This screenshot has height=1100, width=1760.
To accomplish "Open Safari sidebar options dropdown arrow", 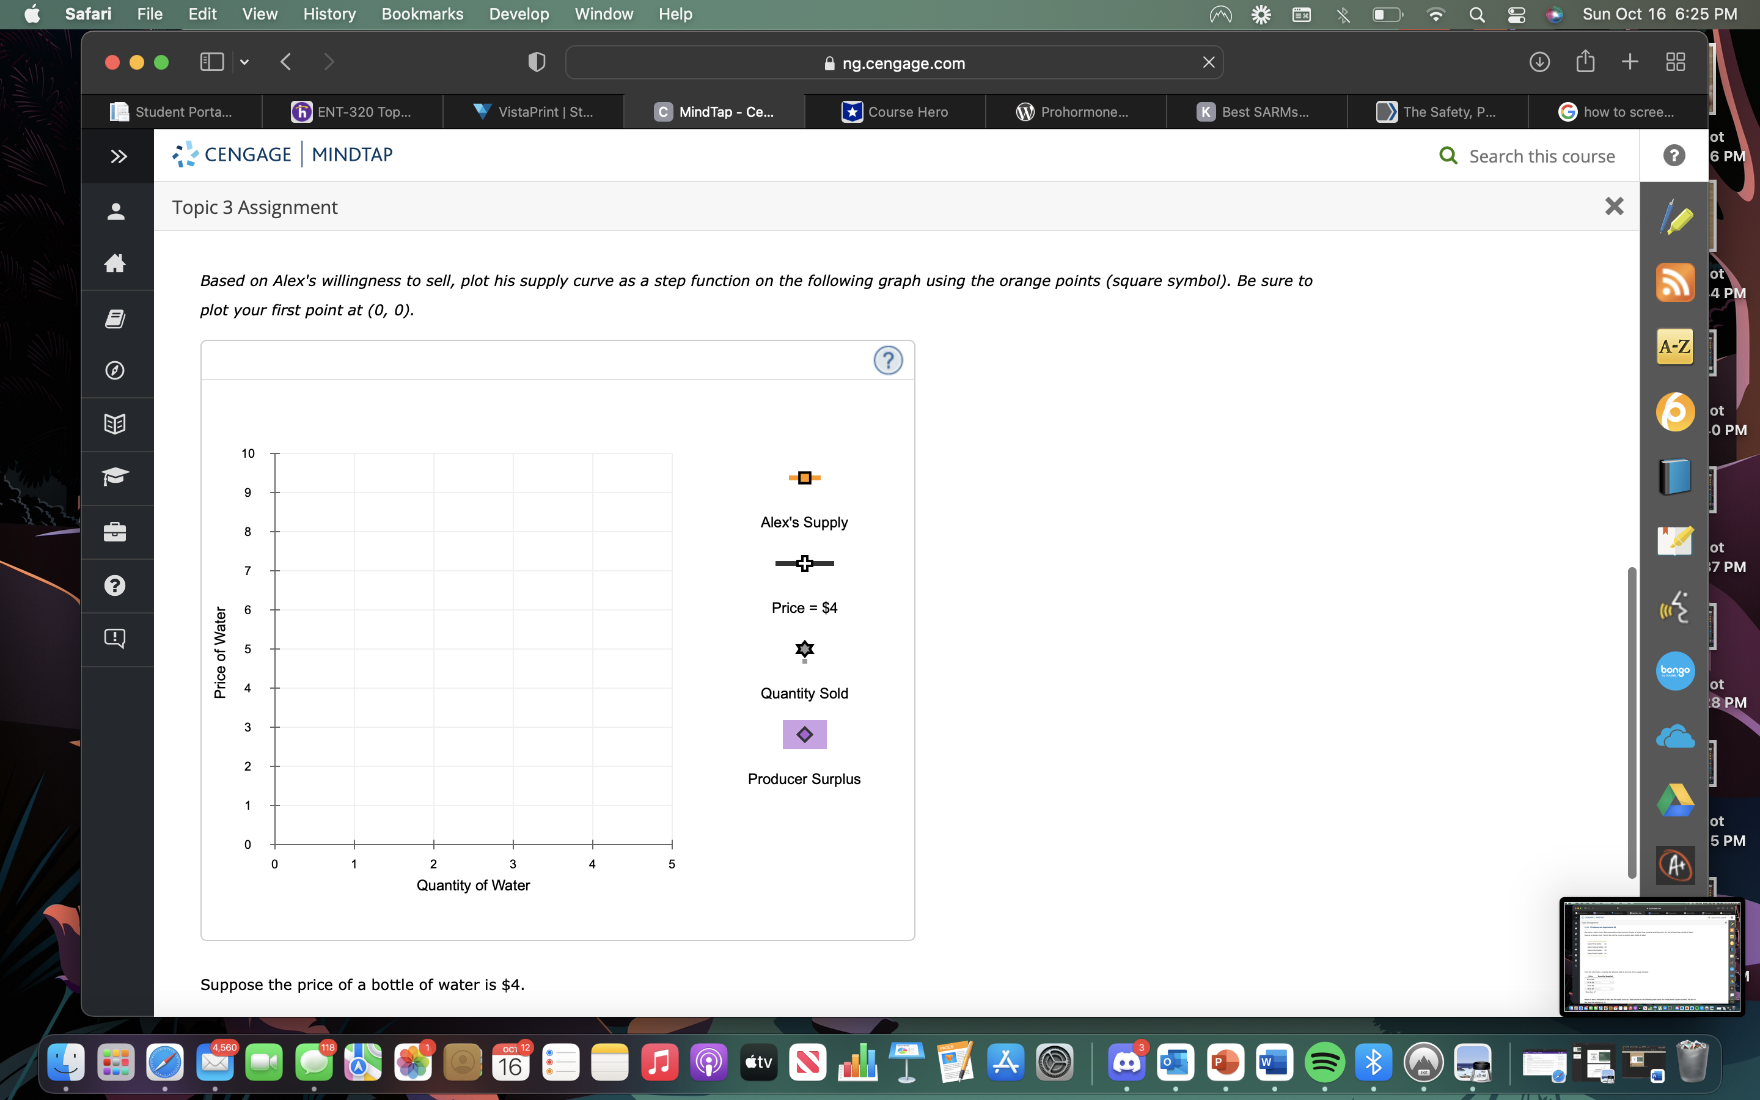I will coord(244,62).
